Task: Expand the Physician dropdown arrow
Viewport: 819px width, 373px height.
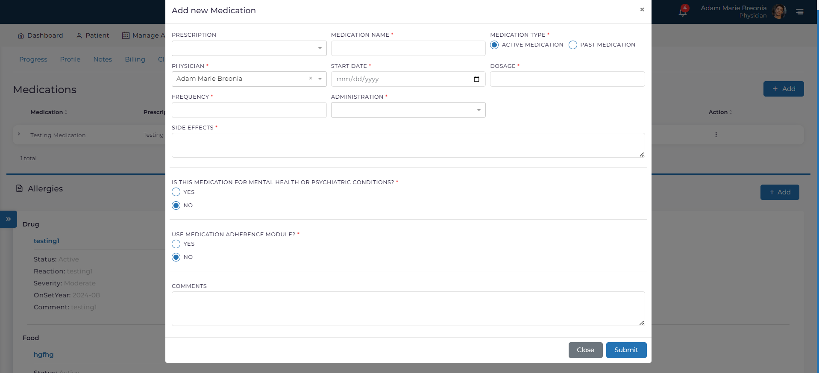Action: [x=320, y=79]
